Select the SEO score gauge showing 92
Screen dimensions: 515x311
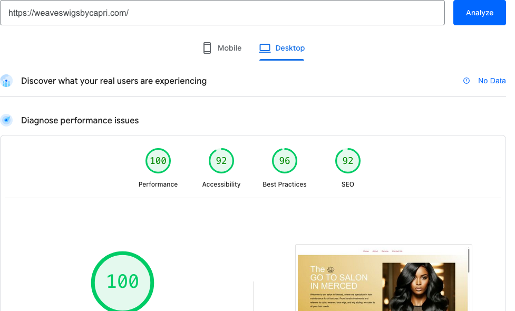click(348, 161)
